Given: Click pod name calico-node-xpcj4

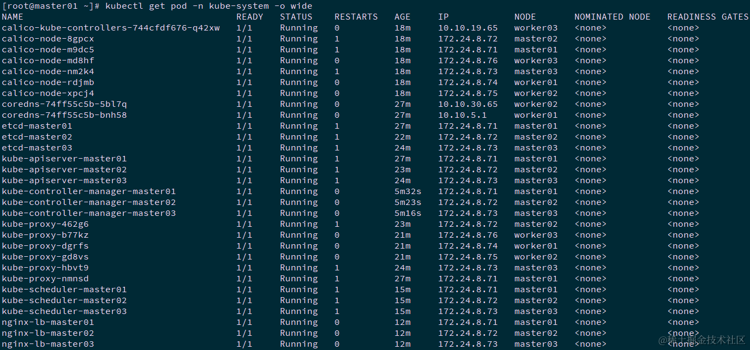Looking at the screenshot, I should (x=48, y=93).
